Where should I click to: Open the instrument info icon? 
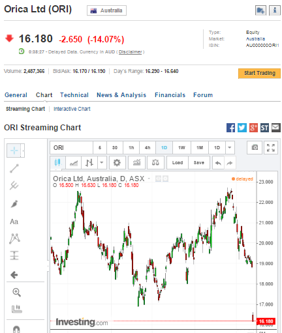pos(275,10)
